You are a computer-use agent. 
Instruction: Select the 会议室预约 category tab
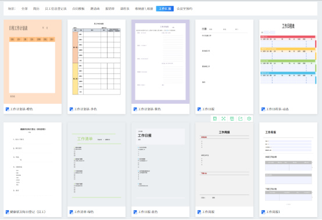point(184,9)
